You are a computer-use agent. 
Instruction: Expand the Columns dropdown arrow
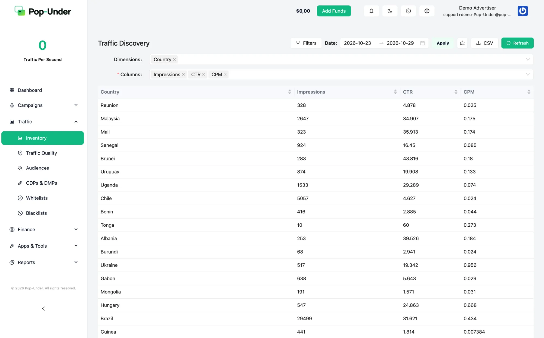click(x=528, y=74)
